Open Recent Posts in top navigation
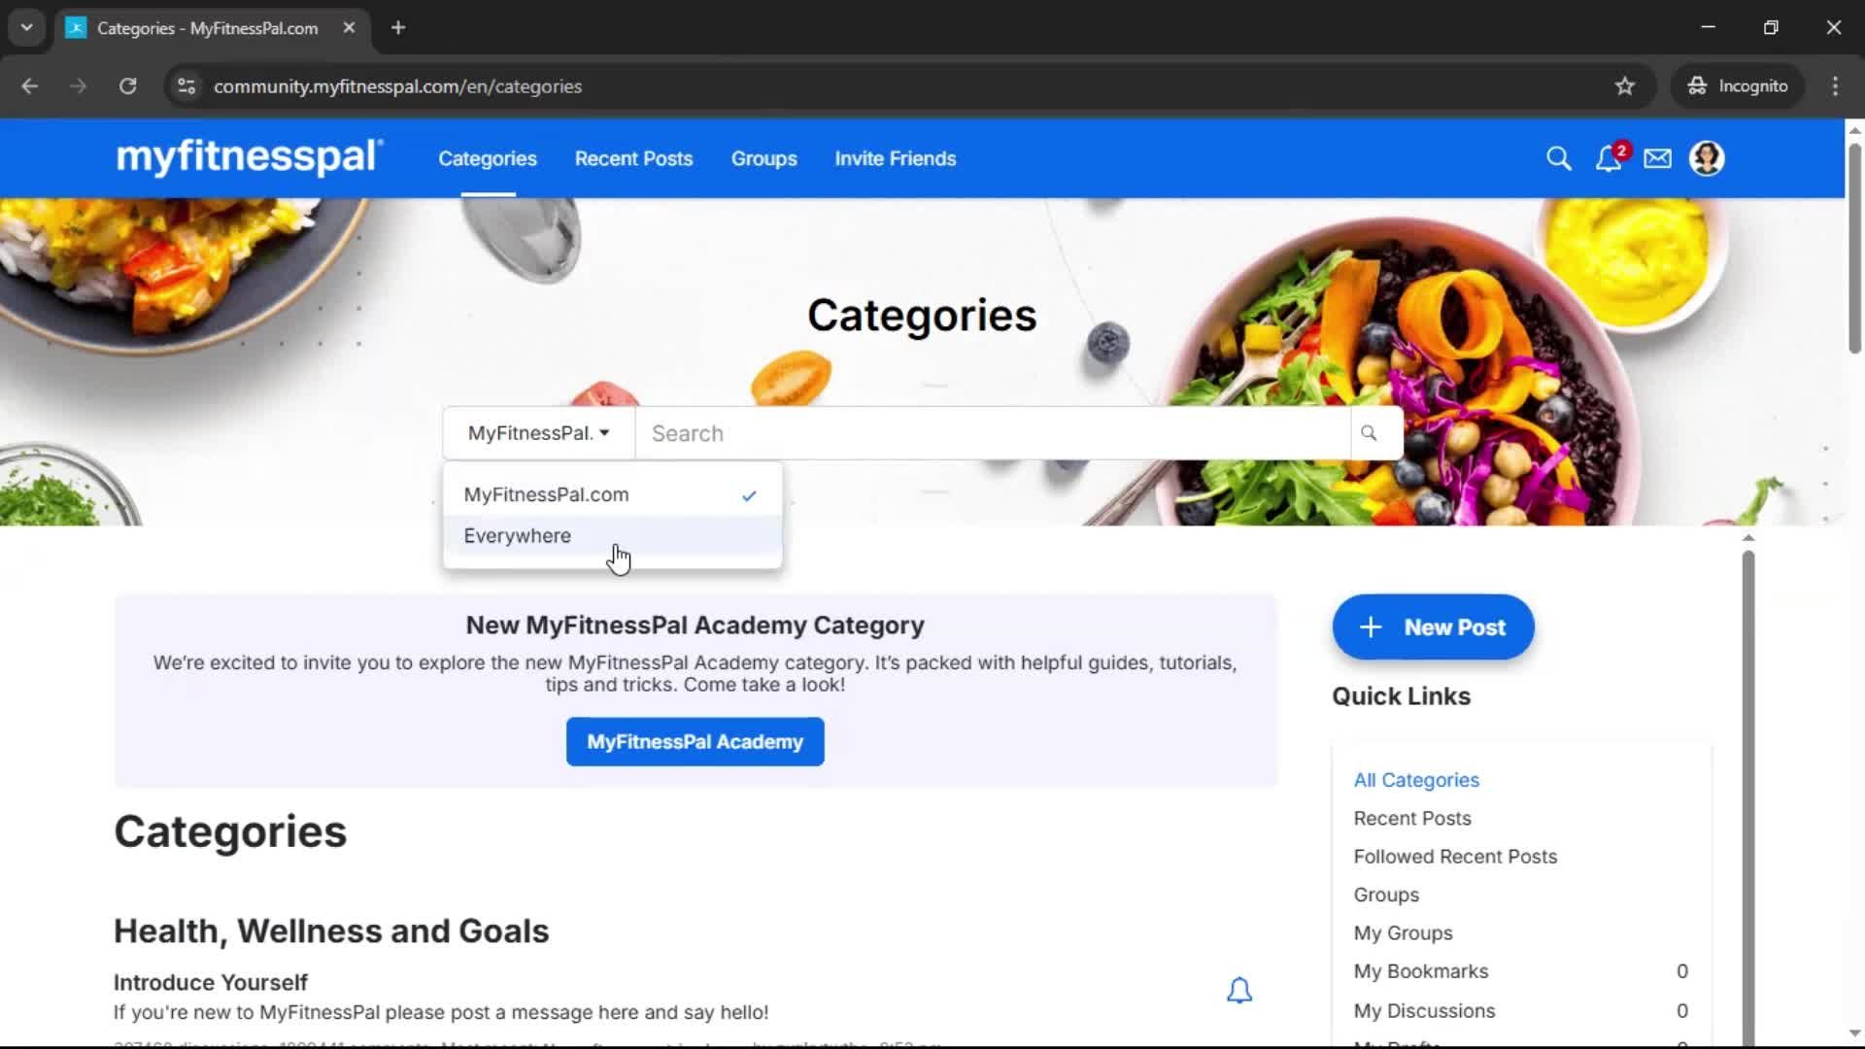Image resolution: width=1865 pixels, height=1049 pixels. (633, 158)
